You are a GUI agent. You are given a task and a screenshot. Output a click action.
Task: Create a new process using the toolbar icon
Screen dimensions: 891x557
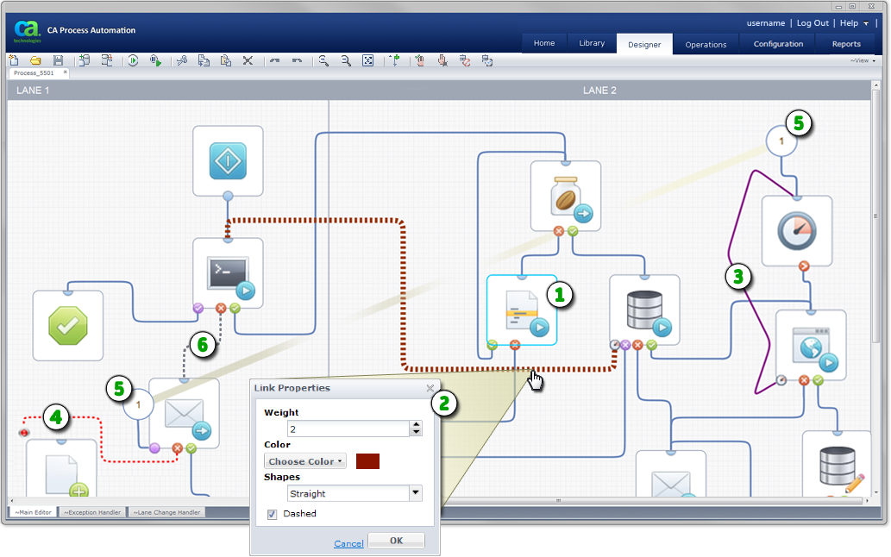(x=13, y=59)
